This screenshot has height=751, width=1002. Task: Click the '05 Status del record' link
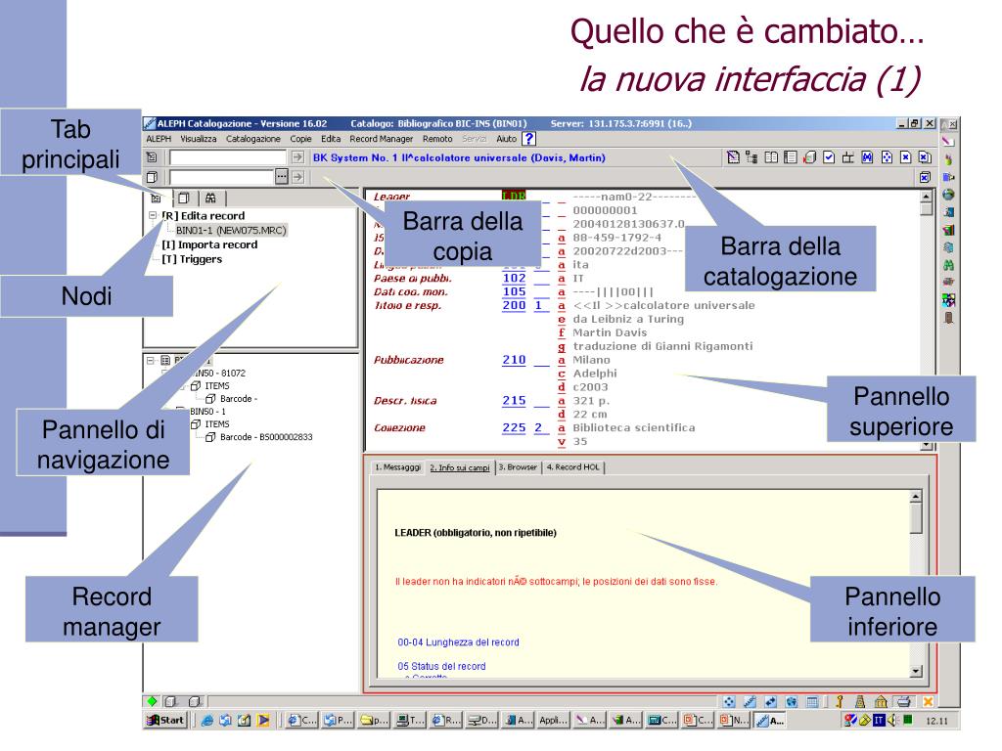[441, 666]
